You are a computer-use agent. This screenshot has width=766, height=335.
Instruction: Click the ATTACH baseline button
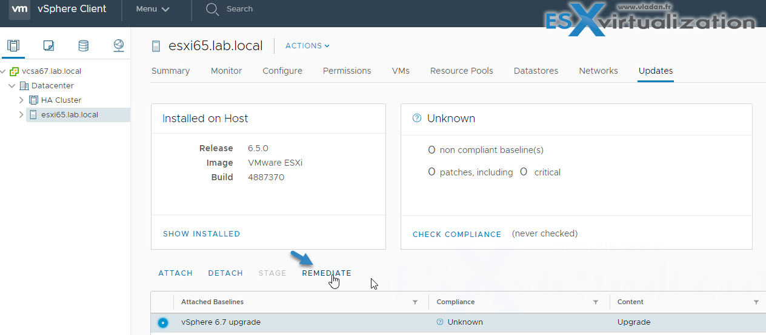(x=175, y=273)
